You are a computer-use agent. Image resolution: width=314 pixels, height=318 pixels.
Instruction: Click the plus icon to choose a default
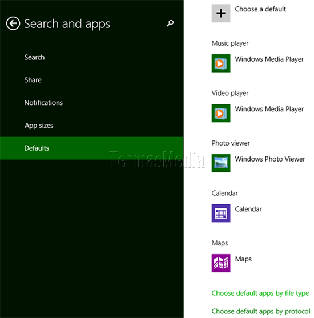(221, 13)
